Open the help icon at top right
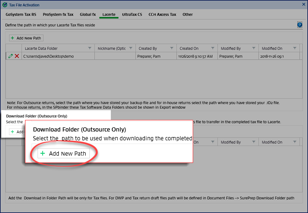This screenshot has height=213, width=308. (x=300, y=25)
